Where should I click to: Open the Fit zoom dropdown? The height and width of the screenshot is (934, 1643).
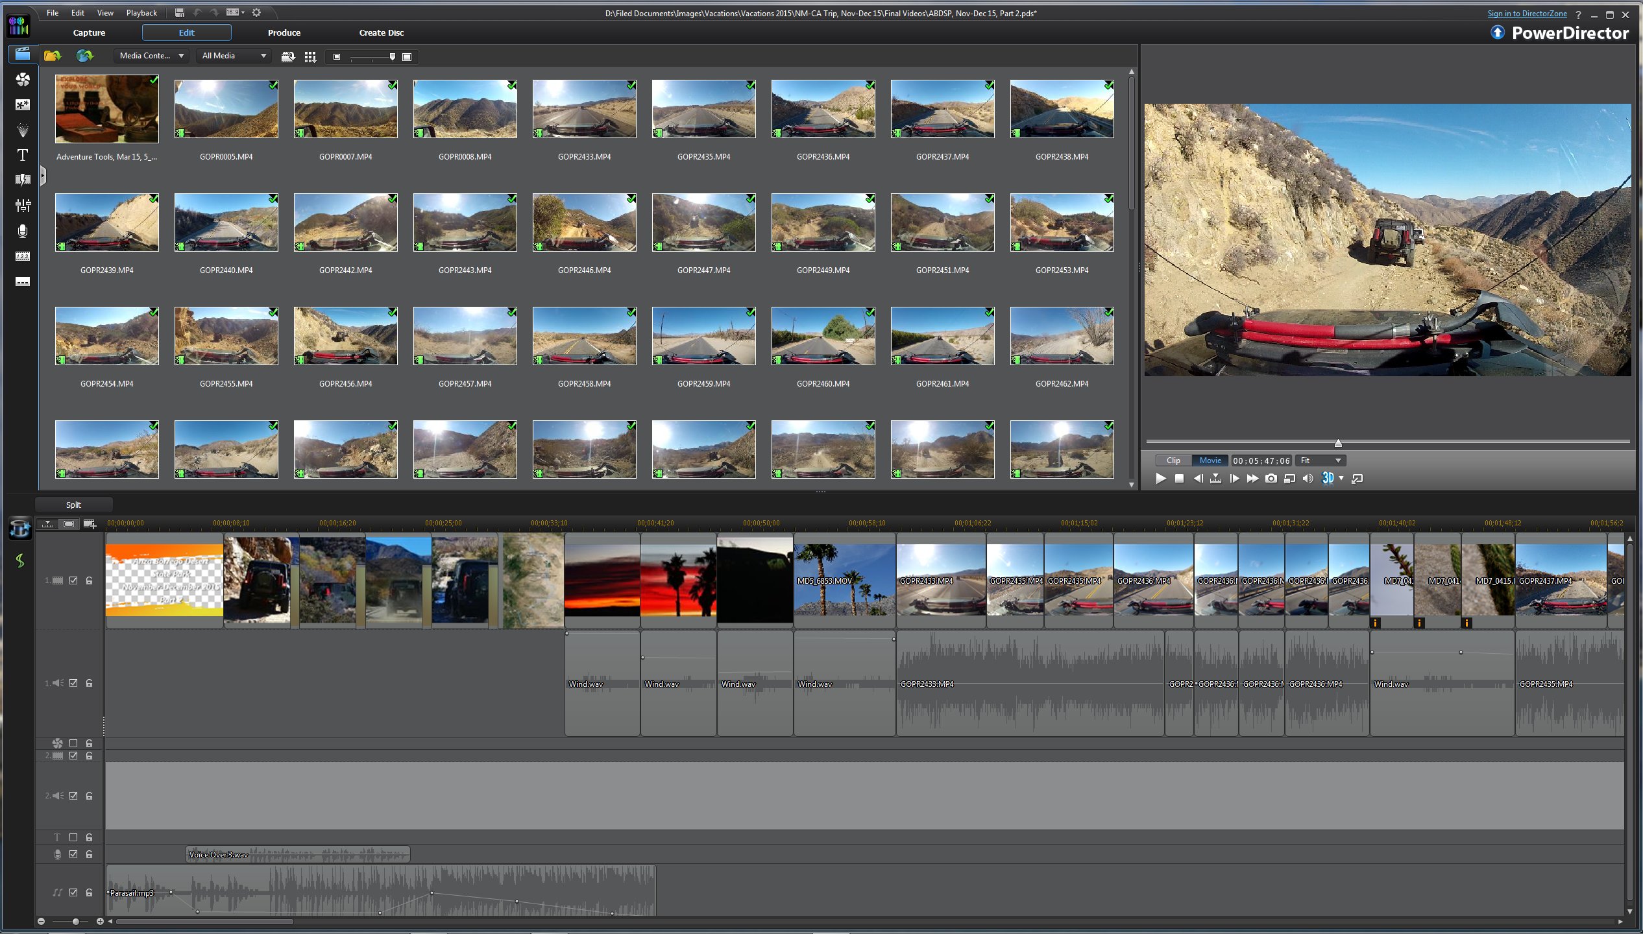[x=1320, y=461]
